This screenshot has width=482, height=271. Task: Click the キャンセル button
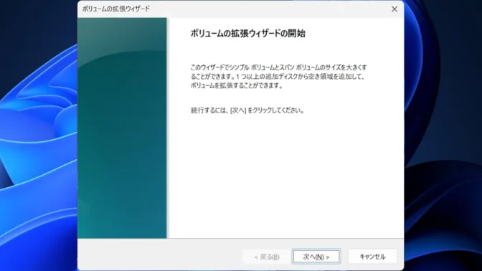pos(372,257)
